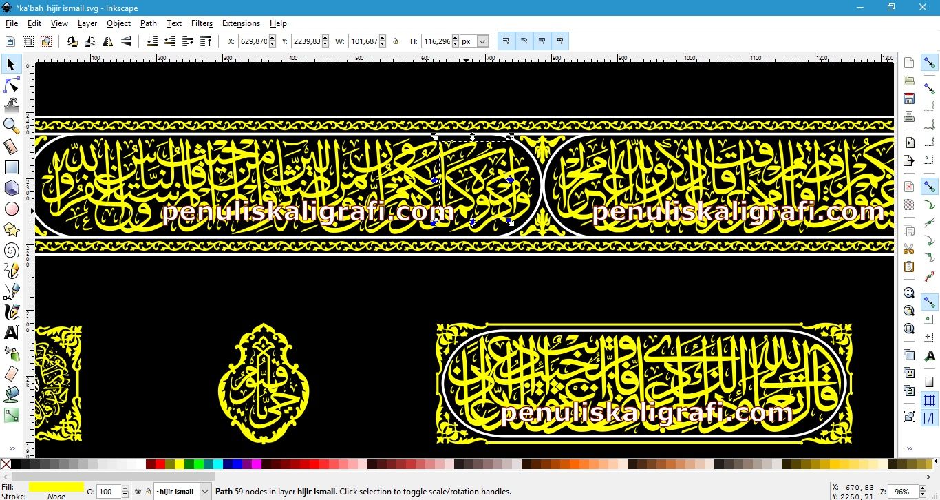Viewport: 940px width, 500px height.
Task: Select the Text tool
Action: coord(11,333)
